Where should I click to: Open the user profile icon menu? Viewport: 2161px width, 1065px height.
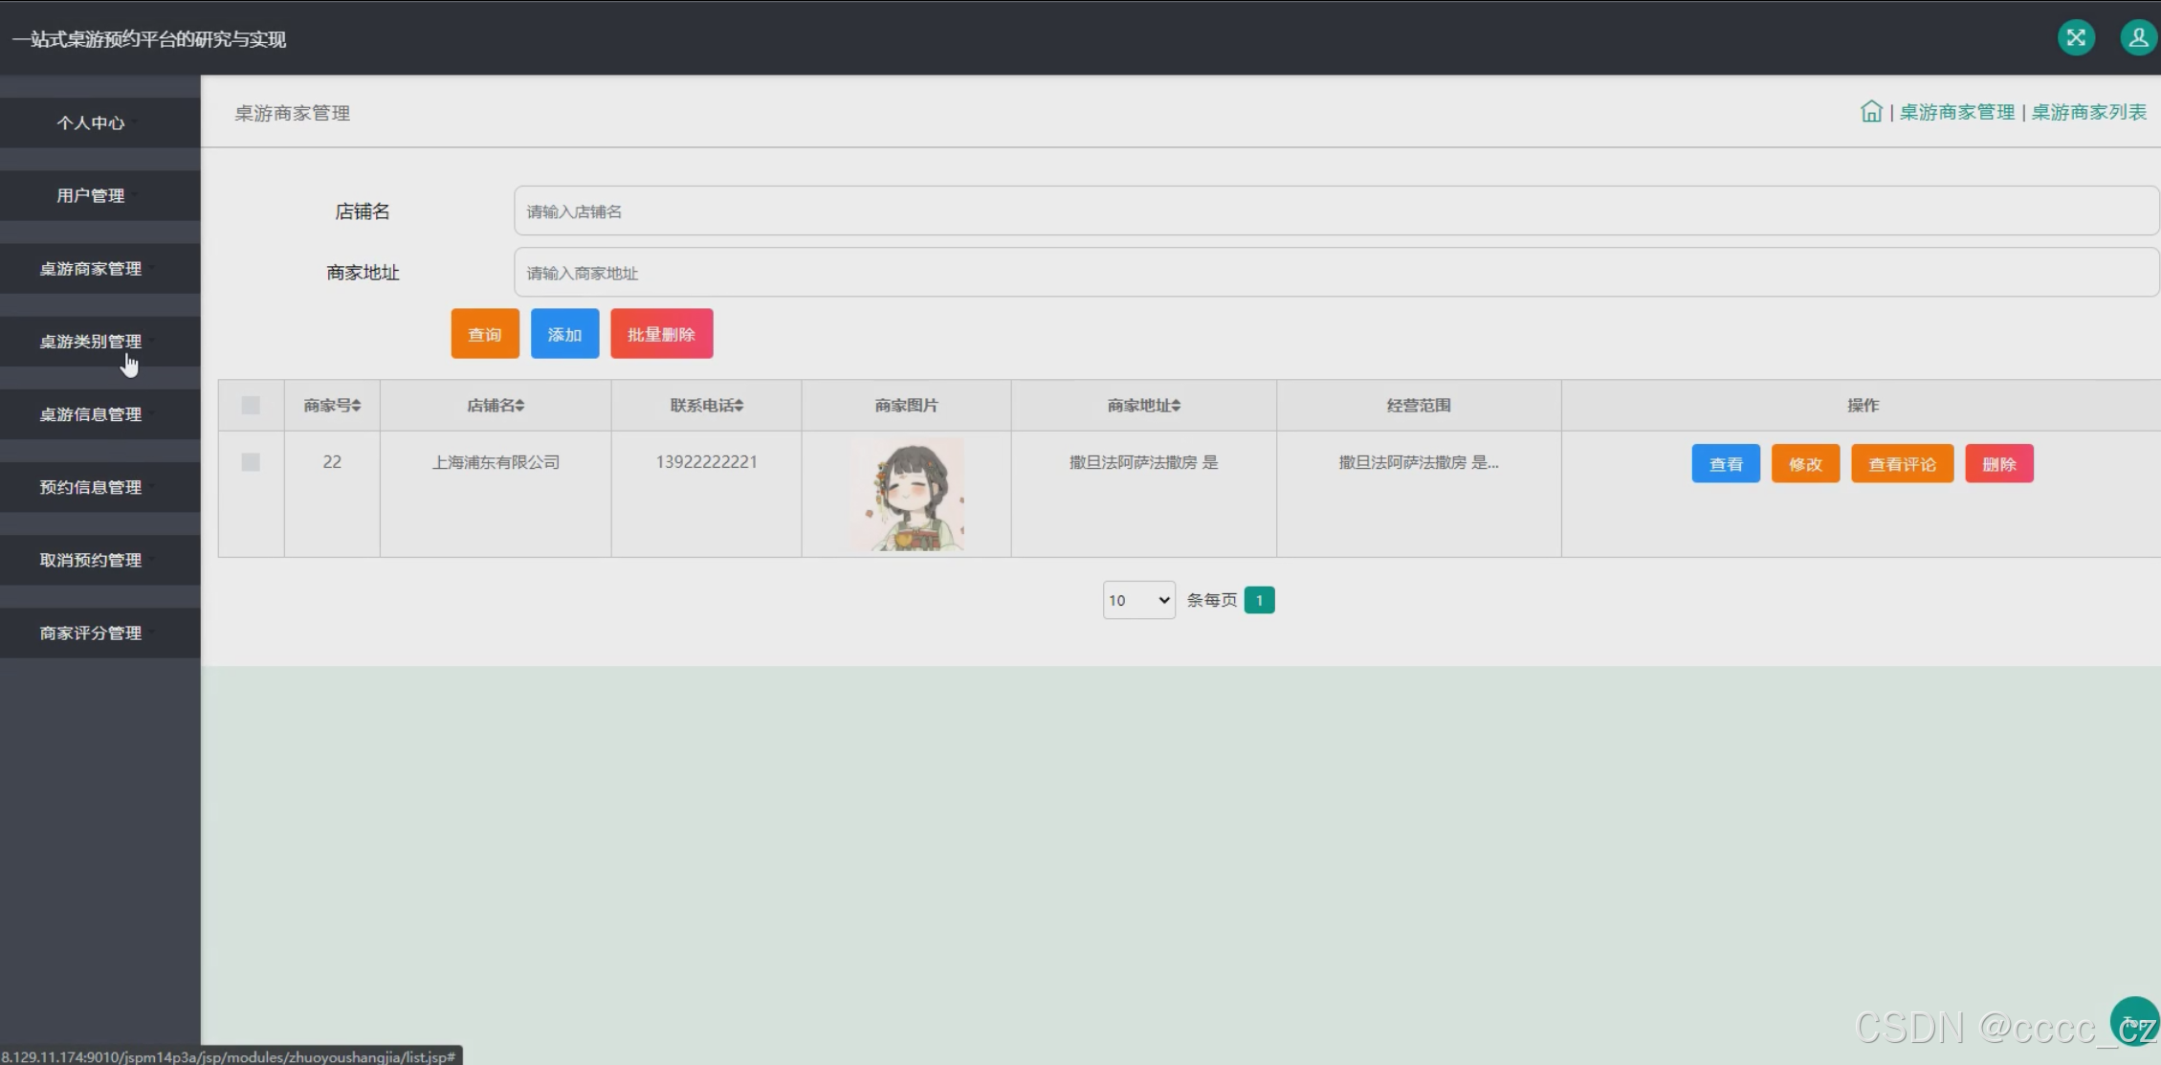click(2138, 38)
